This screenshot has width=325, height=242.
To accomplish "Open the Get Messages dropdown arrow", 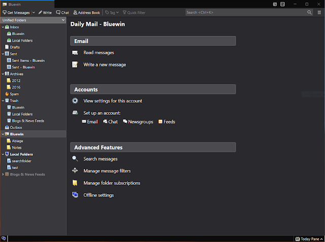I will coord(34,12).
